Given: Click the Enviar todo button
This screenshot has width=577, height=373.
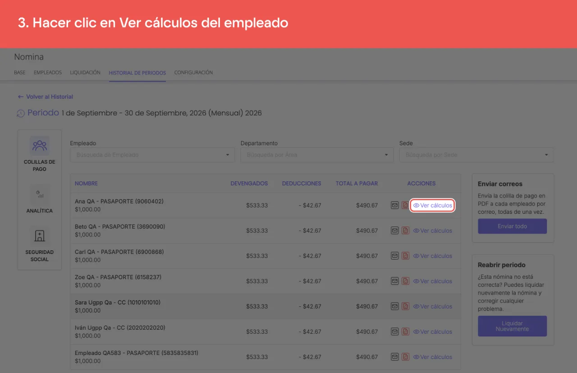Looking at the screenshot, I should point(513,226).
